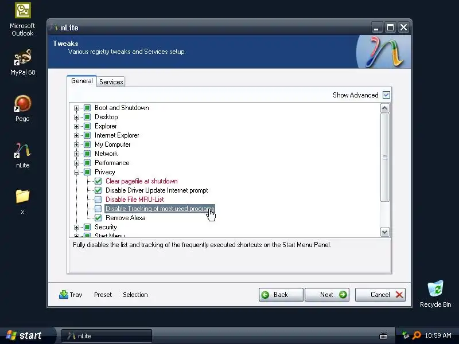Expand the Performance tree node
This screenshot has height=344, width=459.
(76, 163)
